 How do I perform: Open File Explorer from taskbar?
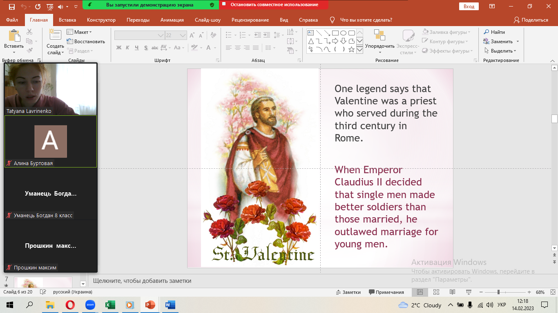pyautogui.click(x=50, y=305)
